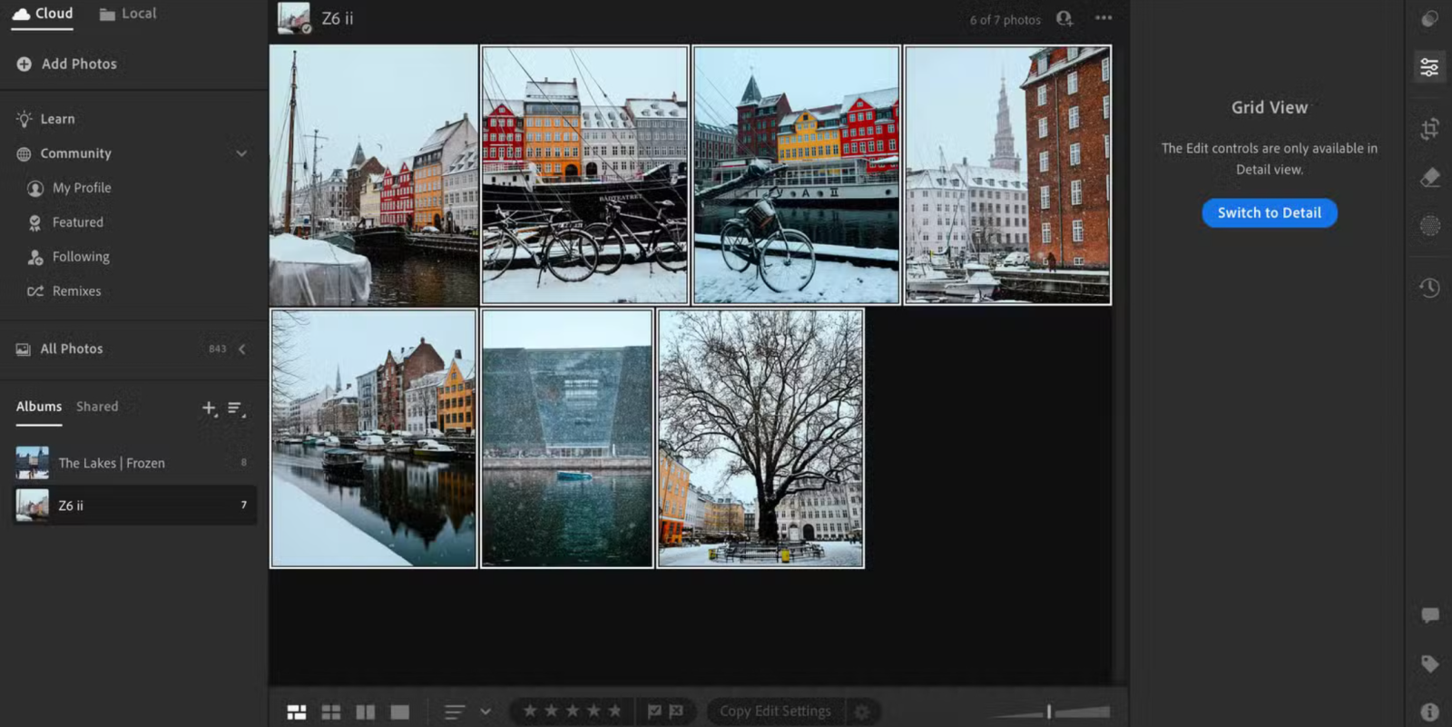Image resolution: width=1452 pixels, height=727 pixels.
Task: Set rating to one star
Action: (530, 712)
